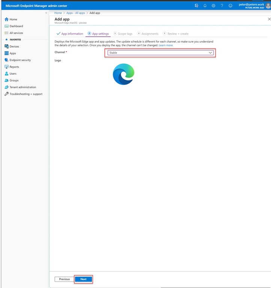Viewport: 271px width, 288px height.
Task: Collapse the left navigation sidebar
Action: pyautogui.click(x=46, y=13)
